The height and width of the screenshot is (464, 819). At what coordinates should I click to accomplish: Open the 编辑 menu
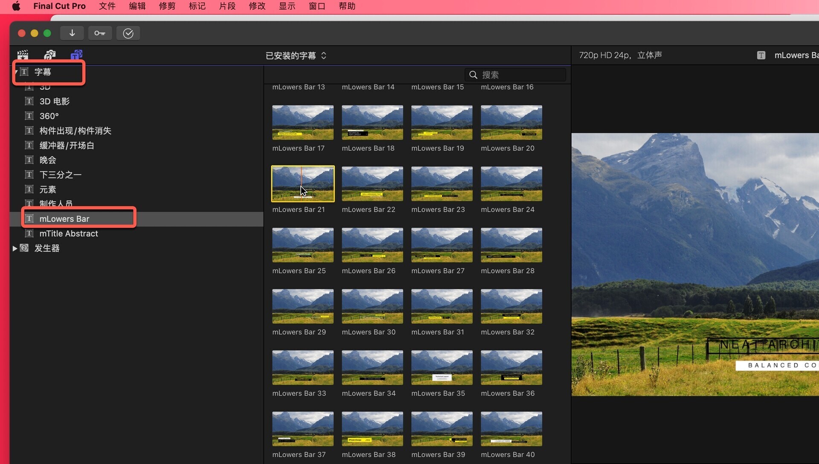point(137,6)
